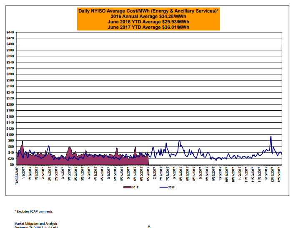Click the $200 y-axis label
Screen dimensions: 291x228
(x=10, y=104)
